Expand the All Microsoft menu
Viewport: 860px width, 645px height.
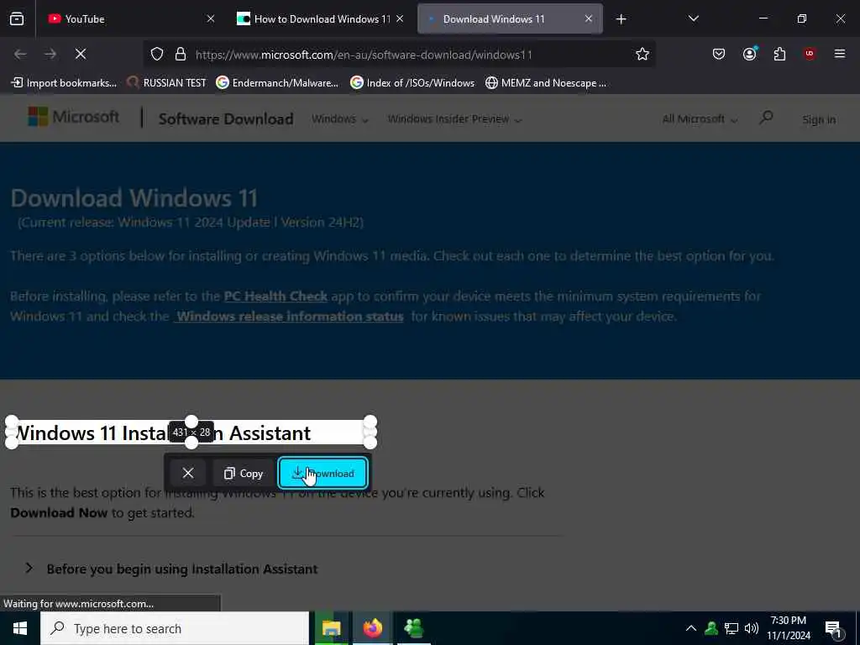coord(700,119)
